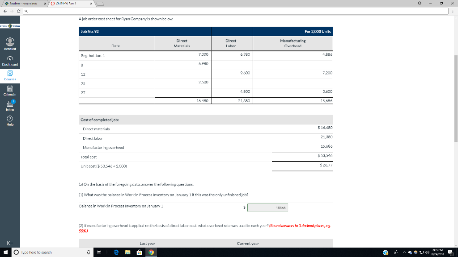Click the Job No. 92 header
This screenshot has height=257, width=458.
(x=89, y=32)
